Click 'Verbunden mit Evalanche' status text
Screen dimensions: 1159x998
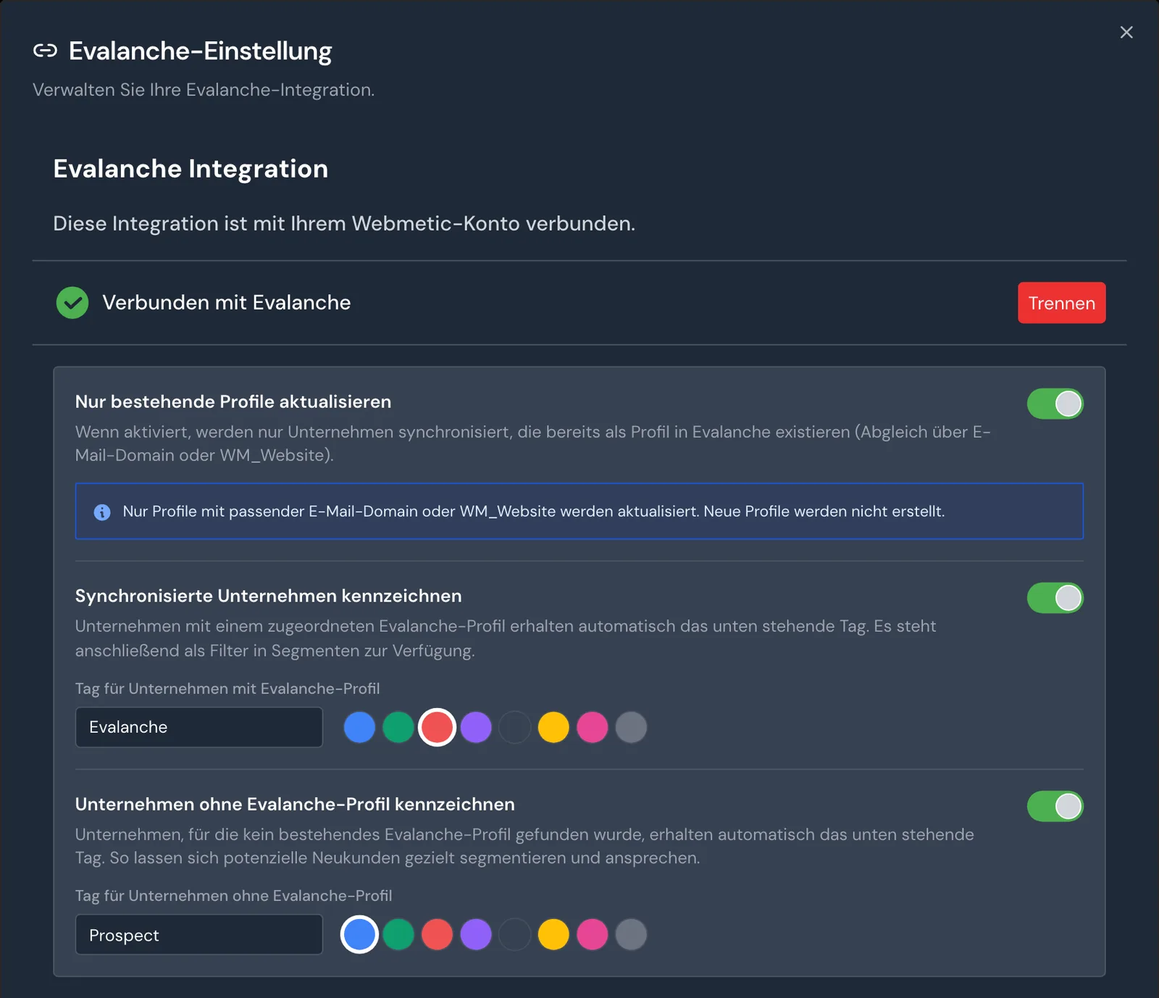point(226,303)
